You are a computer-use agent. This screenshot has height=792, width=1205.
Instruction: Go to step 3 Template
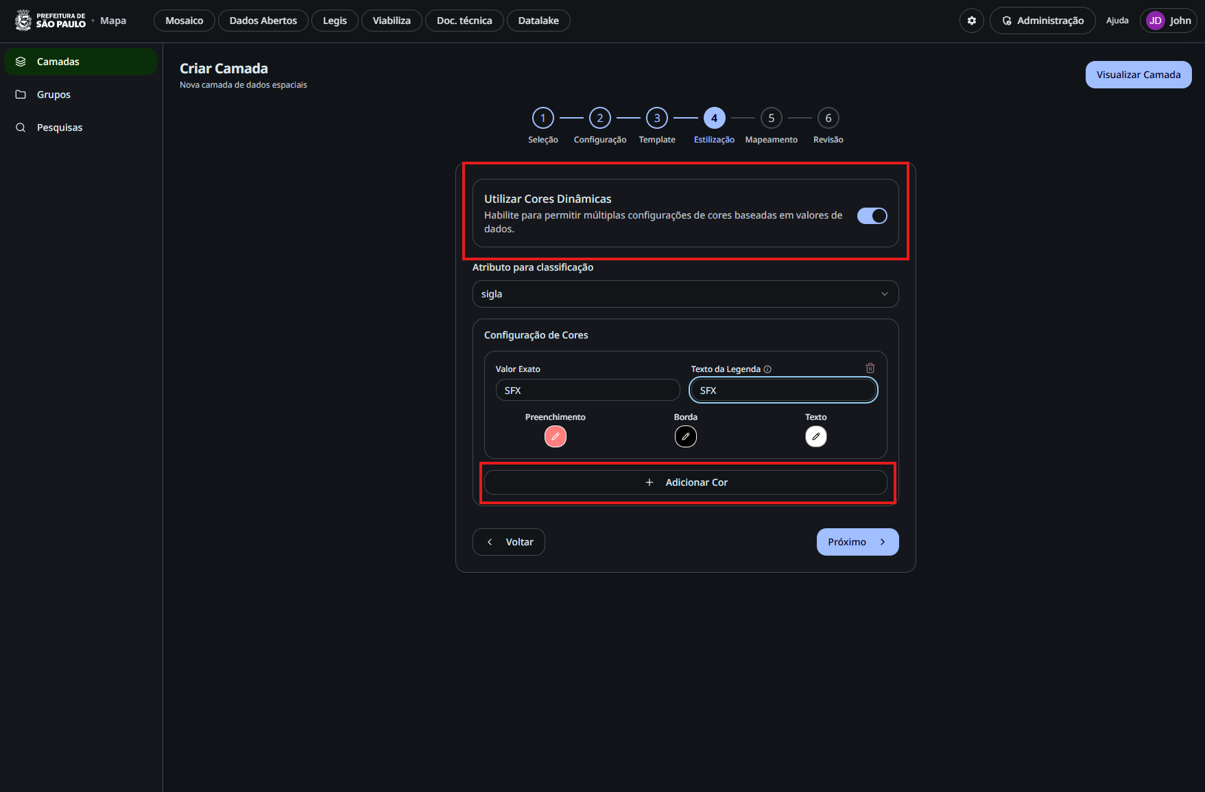pyautogui.click(x=657, y=118)
